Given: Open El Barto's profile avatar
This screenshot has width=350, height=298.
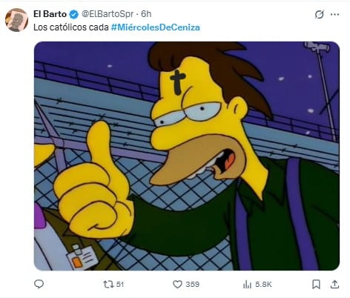Looking at the screenshot, I should [x=16, y=20].
